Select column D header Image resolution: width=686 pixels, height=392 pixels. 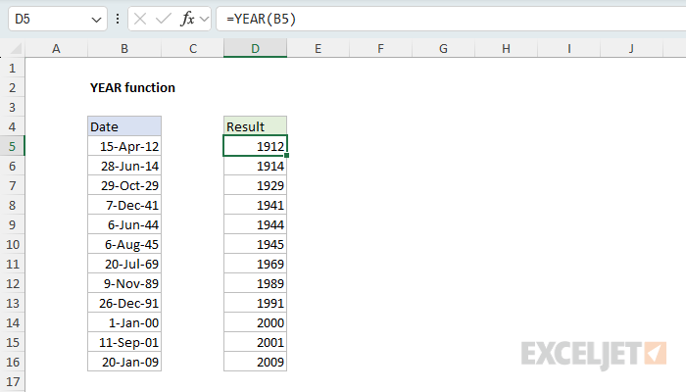[255, 48]
